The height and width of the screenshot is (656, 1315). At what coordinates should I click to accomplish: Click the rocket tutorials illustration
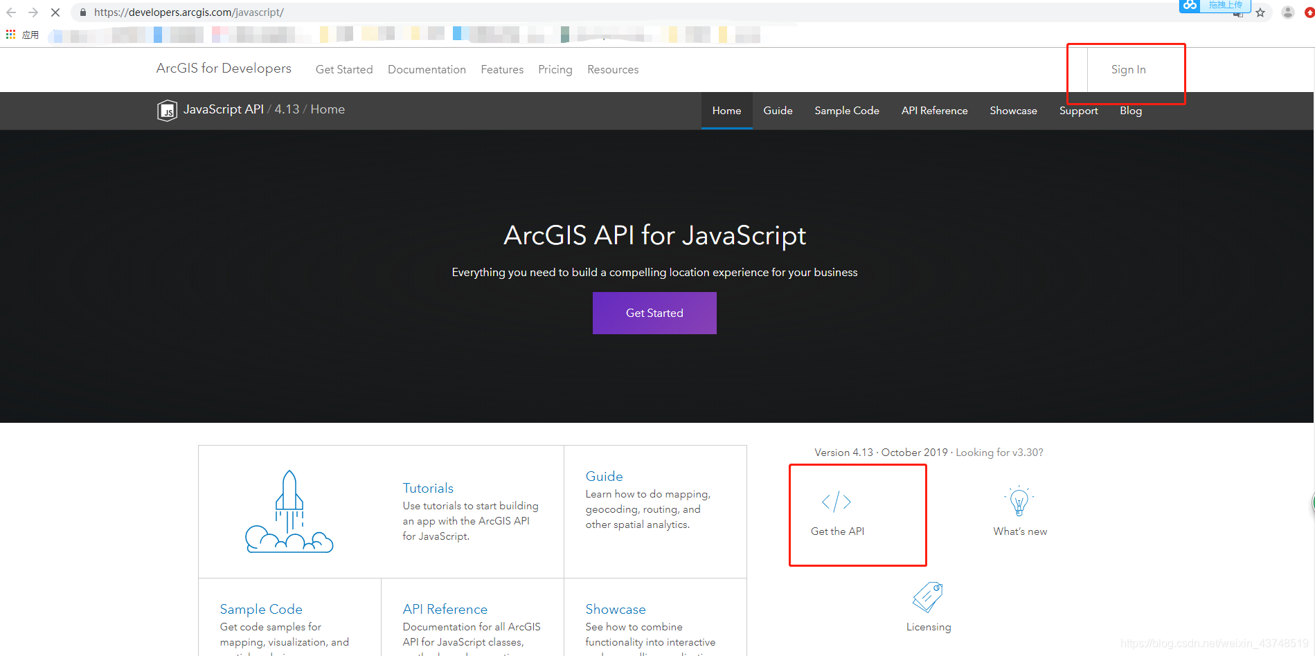coord(289,511)
